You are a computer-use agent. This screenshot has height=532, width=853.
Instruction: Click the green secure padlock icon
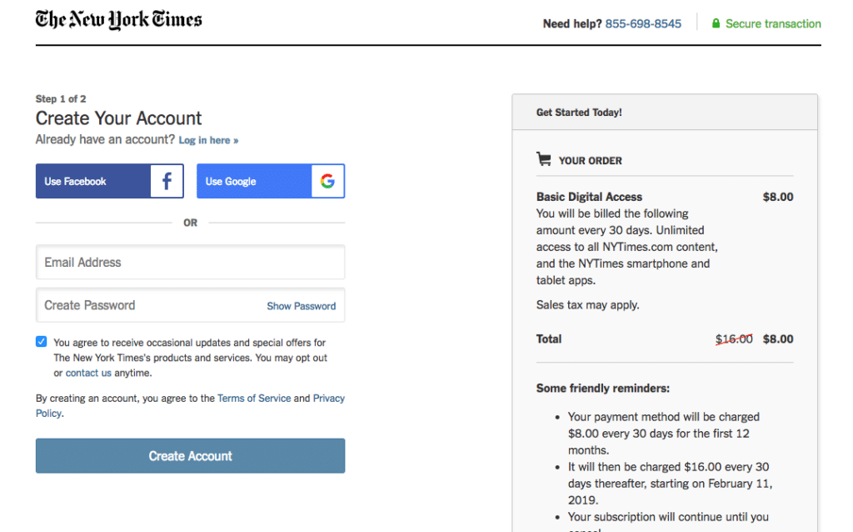[x=716, y=23]
